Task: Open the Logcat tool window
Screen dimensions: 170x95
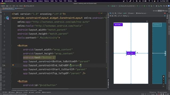Action: pyautogui.click(x=32, y=92)
